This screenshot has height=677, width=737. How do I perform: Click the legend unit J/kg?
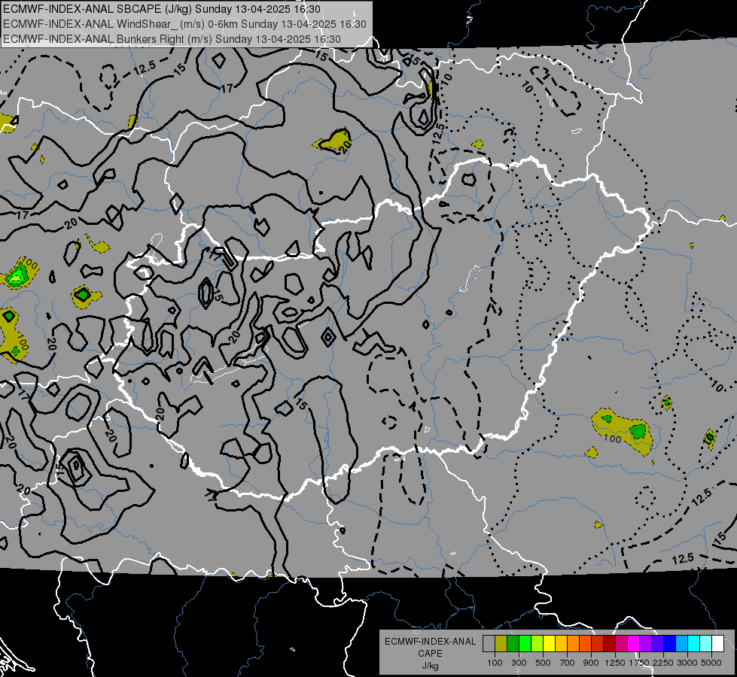pos(430,666)
